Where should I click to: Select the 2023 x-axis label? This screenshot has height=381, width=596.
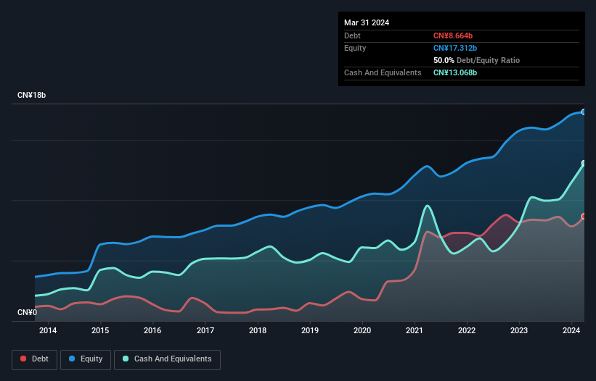coord(519,330)
